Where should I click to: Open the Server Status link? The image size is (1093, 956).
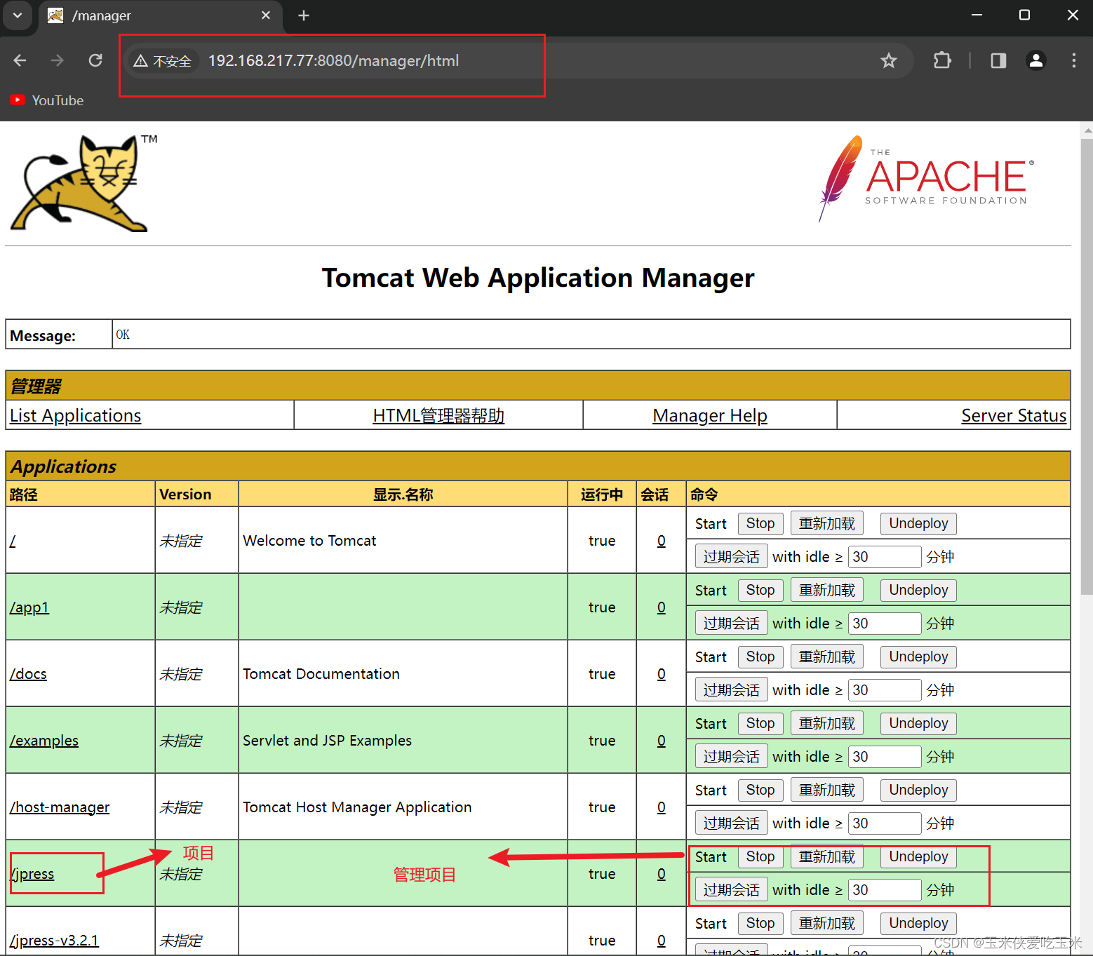click(1014, 416)
